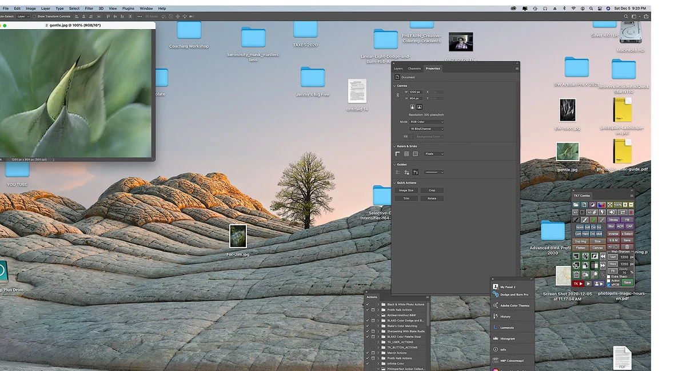Open the Select menu
Image resolution: width=686 pixels, height=371 pixels.
(x=74, y=9)
